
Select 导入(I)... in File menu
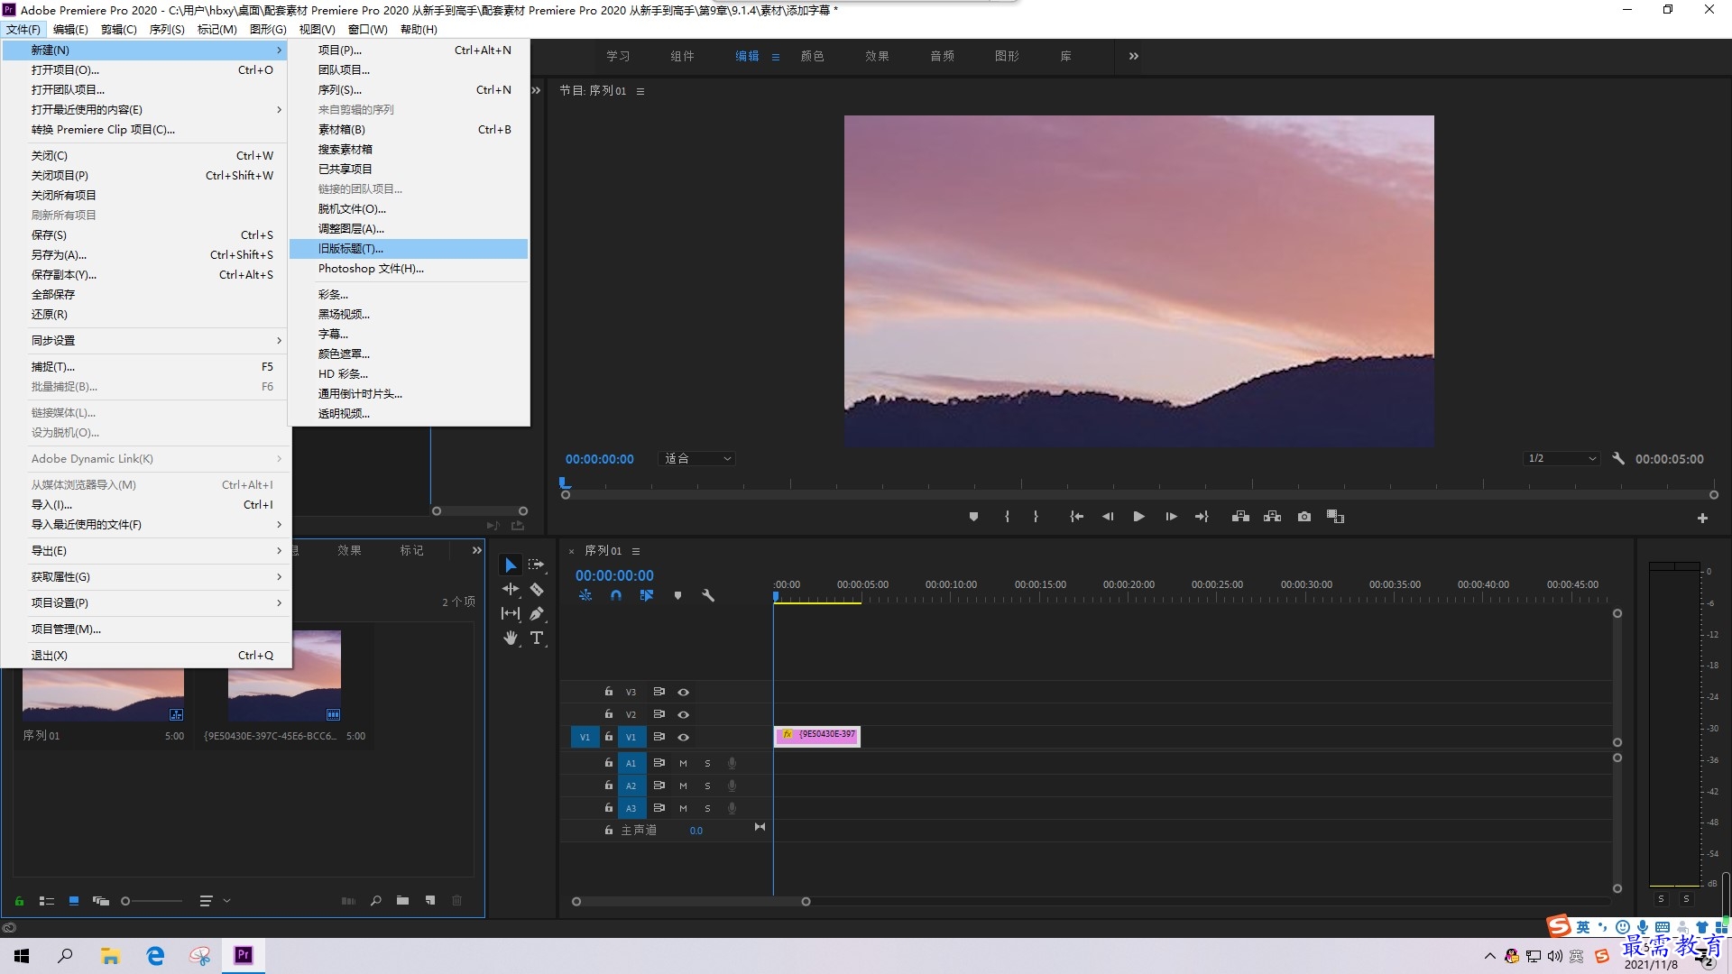(146, 505)
